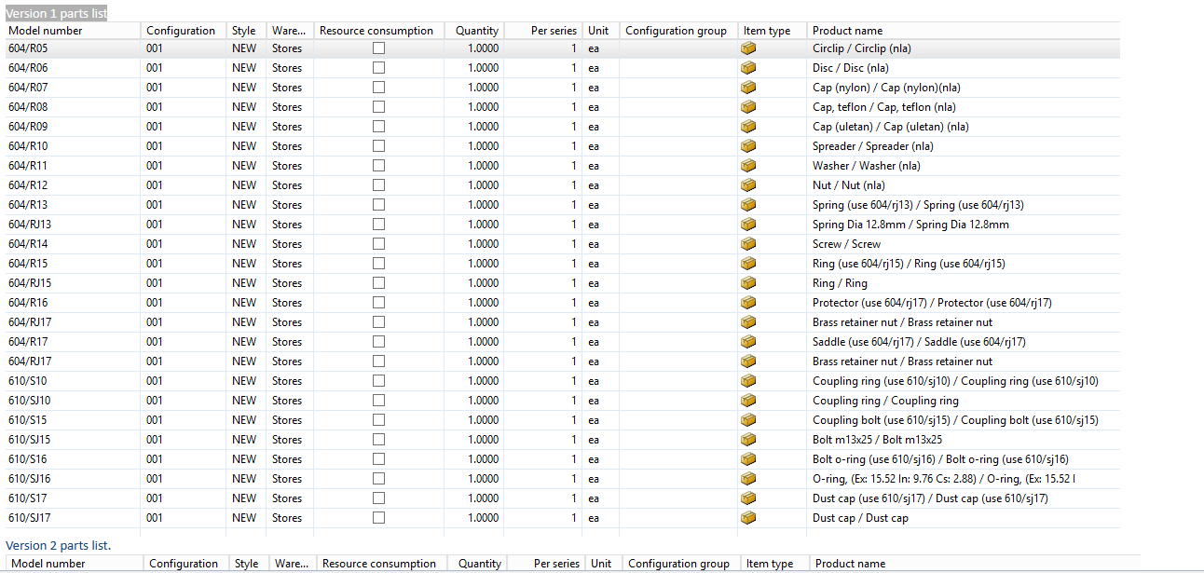Image resolution: width=1204 pixels, height=573 pixels.
Task: Click Version 1 Resource consumption column header
Action: (x=378, y=31)
